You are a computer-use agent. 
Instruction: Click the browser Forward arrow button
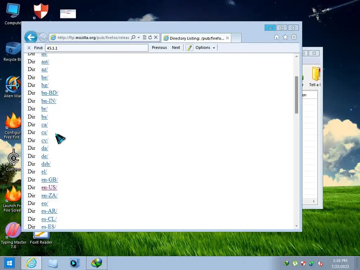[x=43, y=37]
